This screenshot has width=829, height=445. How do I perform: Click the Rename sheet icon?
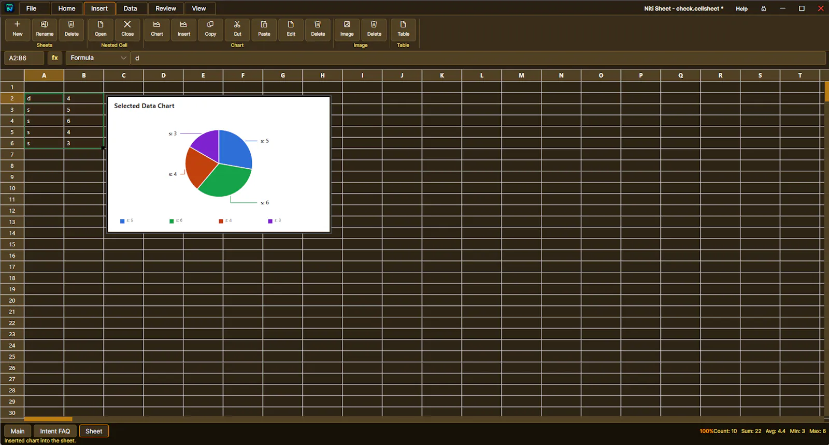click(45, 29)
